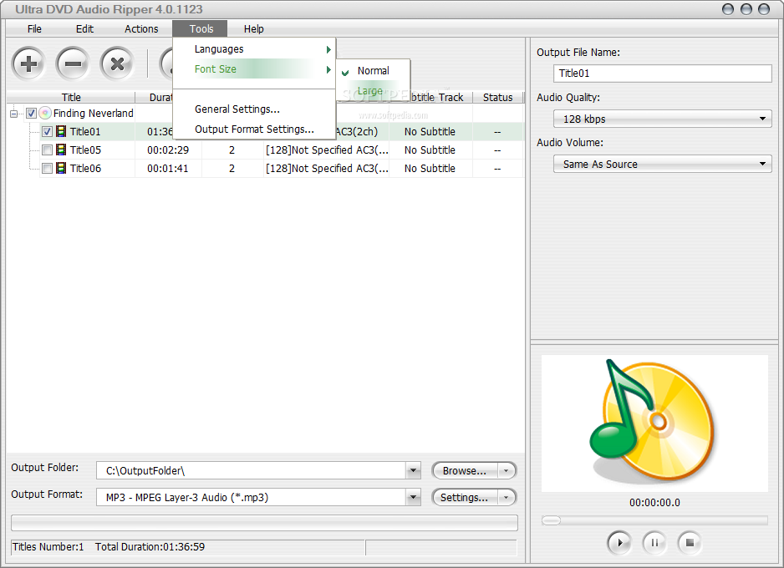Toggle the Finding Neverland checkbox

31,114
